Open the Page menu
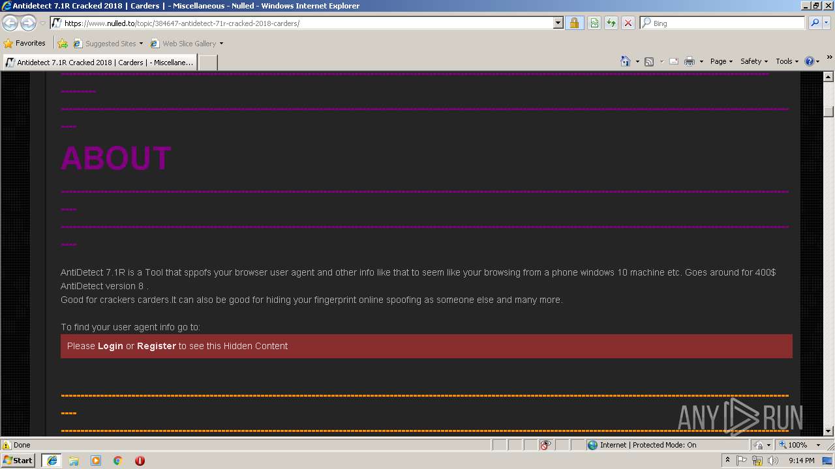 click(x=721, y=61)
